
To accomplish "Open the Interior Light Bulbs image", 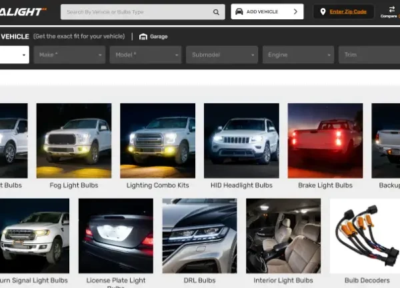I will (x=283, y=236).
